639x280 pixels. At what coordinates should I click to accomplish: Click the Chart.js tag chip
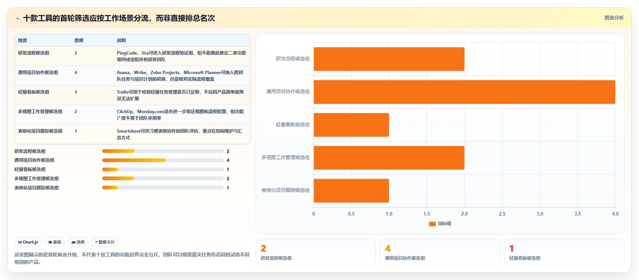pyautogui.click(x=28, y=242)
